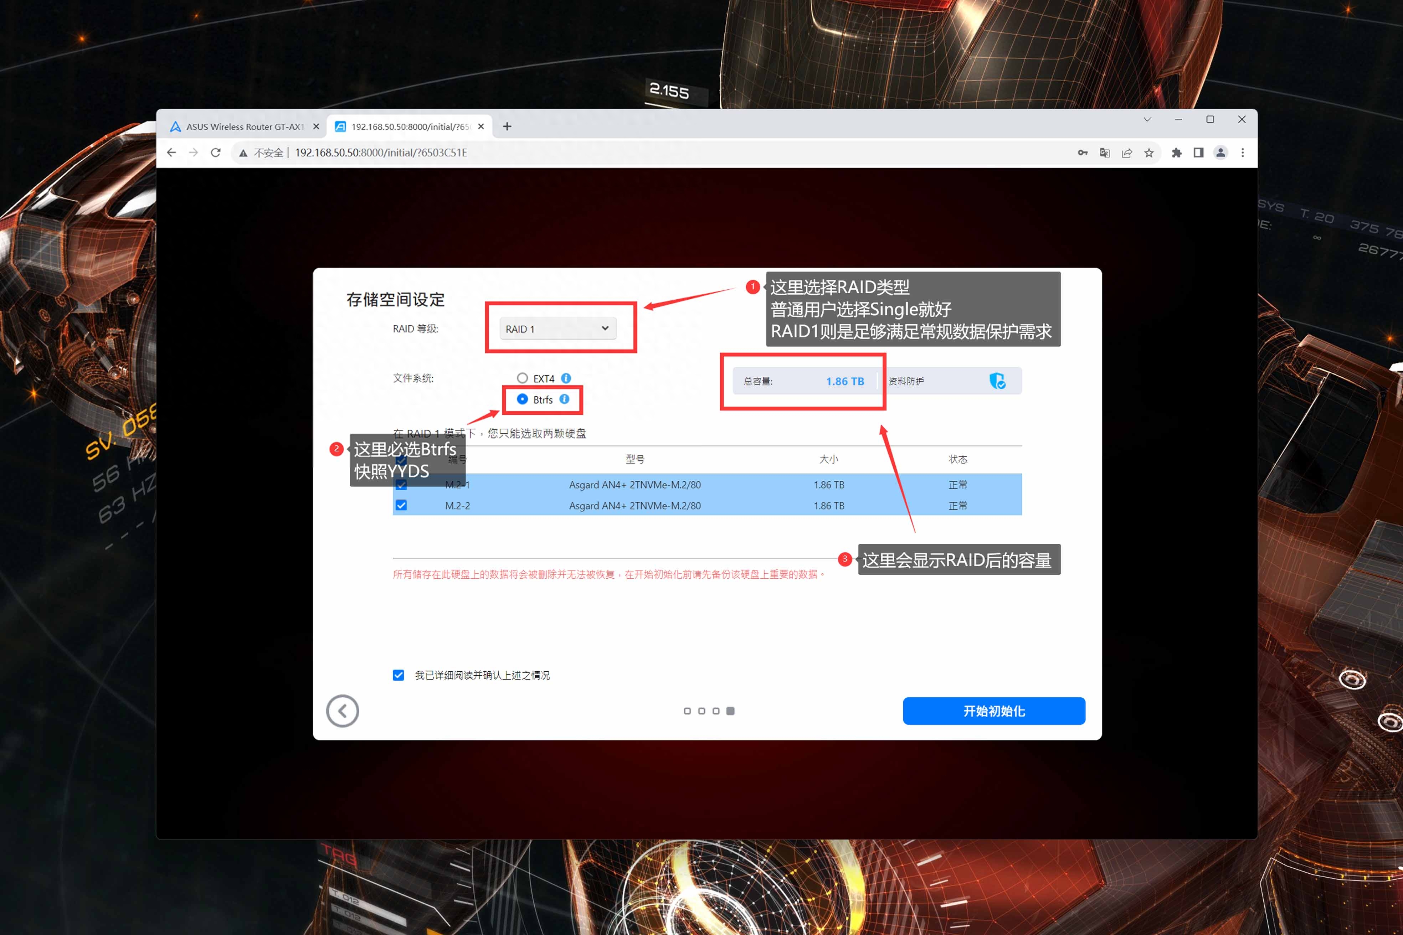Click the 大小 column header

828,459
